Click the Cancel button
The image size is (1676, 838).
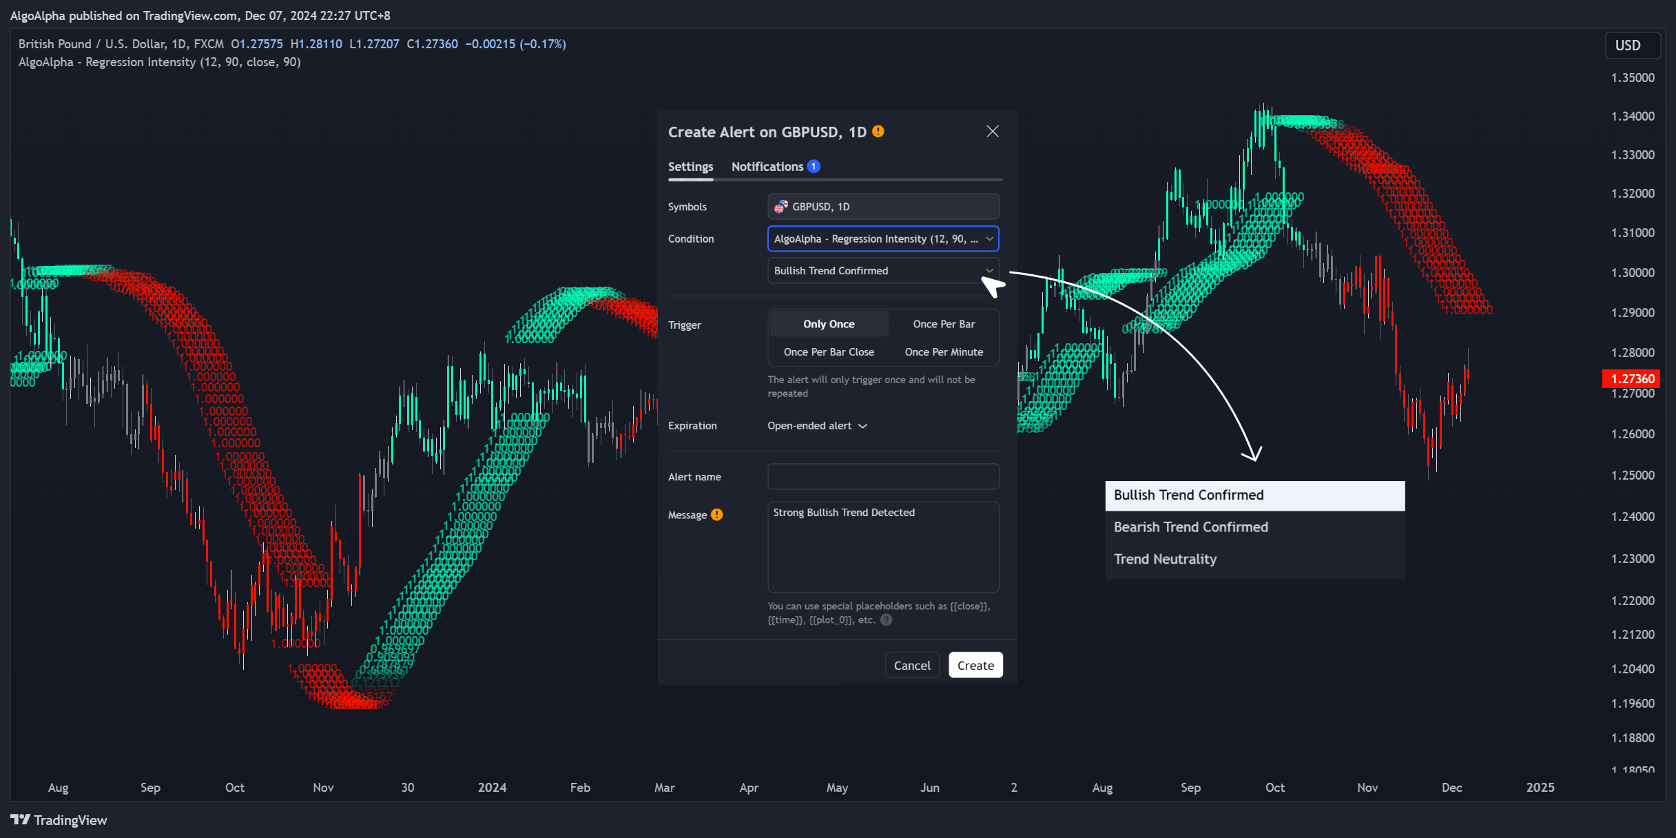[x=912, y=665]
